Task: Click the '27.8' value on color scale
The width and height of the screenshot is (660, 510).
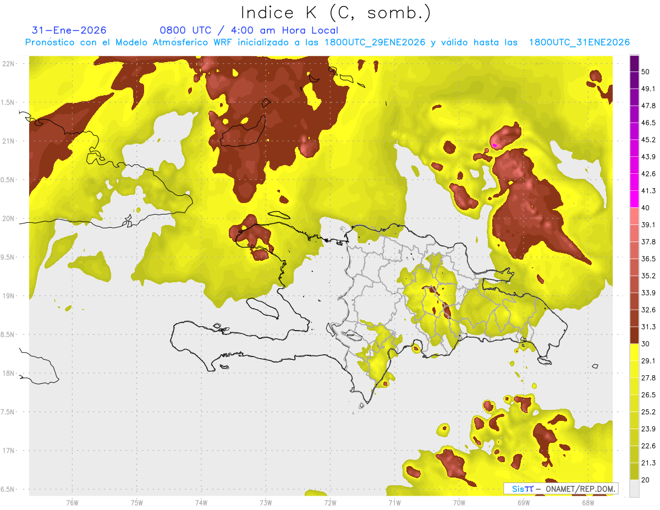Action: point(648,378)
